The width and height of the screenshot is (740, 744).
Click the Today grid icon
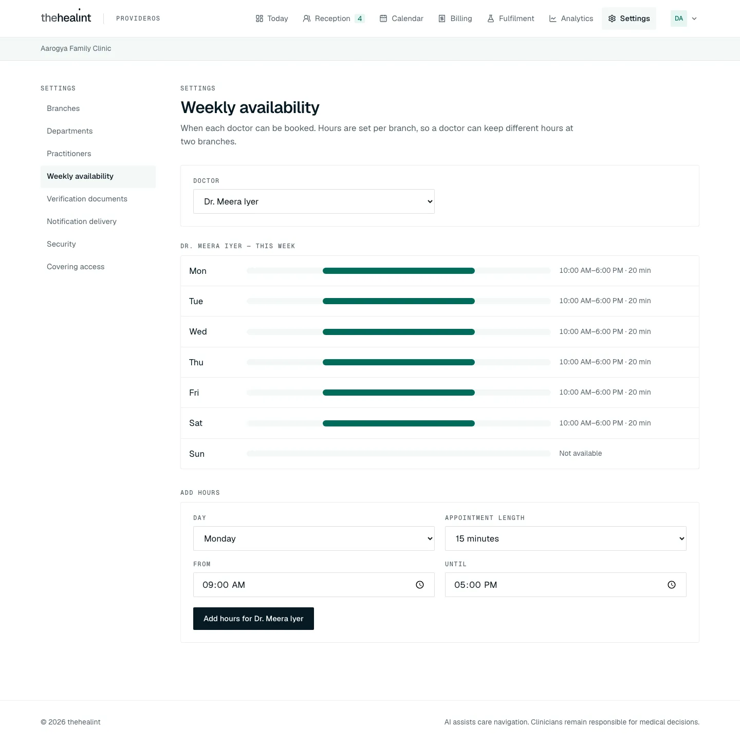[x=260, y=18]
